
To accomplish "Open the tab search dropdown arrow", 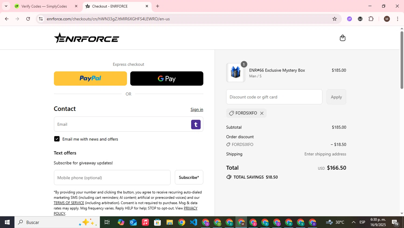I will coord(6,6).
